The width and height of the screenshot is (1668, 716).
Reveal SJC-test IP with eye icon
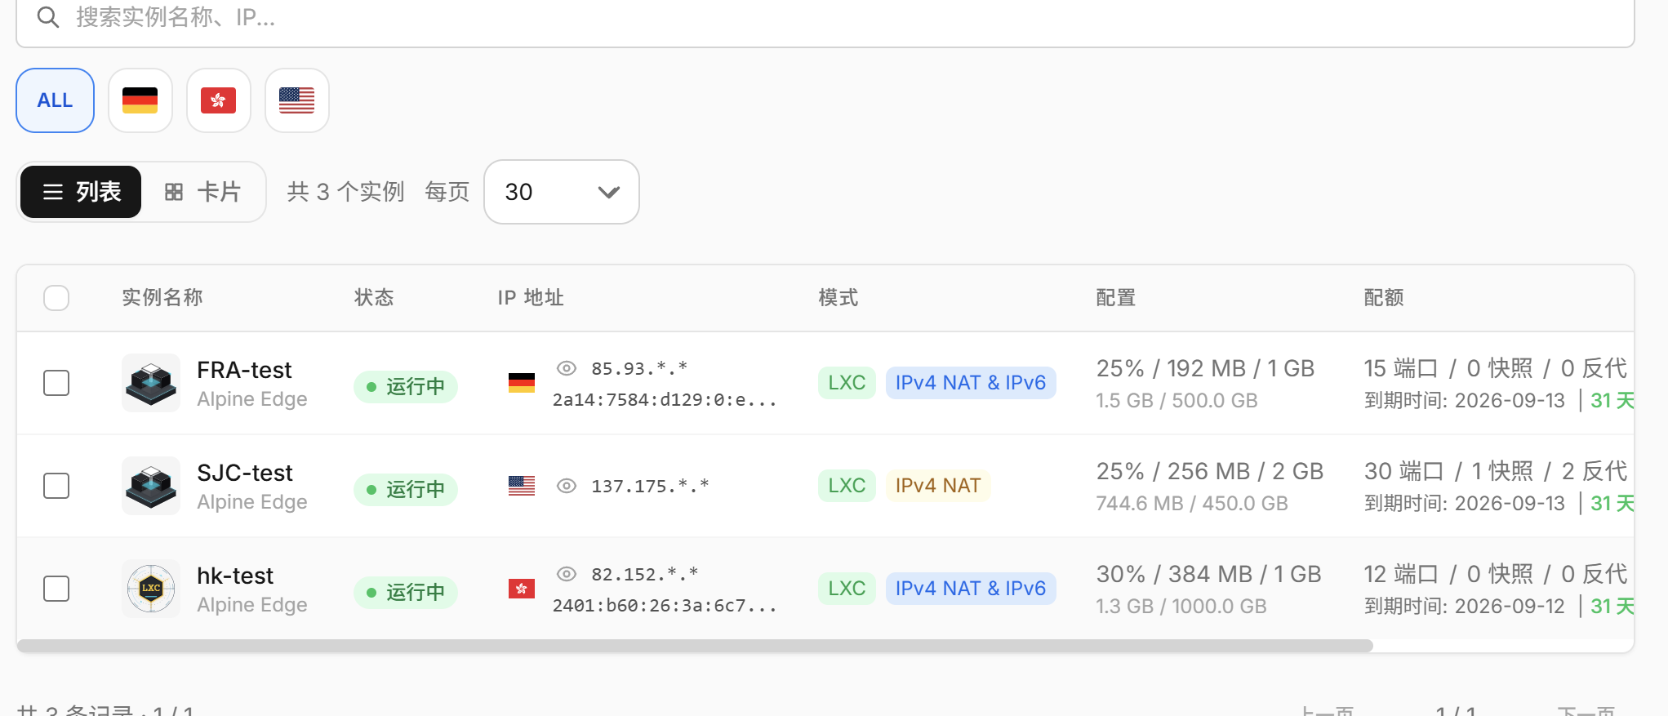(x=567, y=486)
